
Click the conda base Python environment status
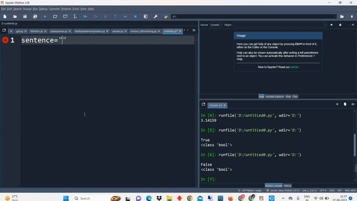coord(283,190)
